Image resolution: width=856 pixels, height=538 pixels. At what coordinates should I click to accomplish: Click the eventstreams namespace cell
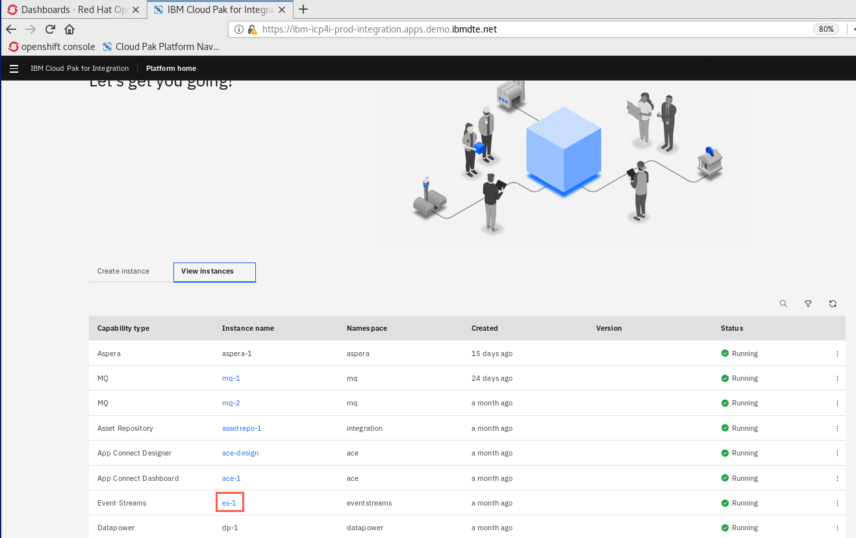(x=369, y=503)
